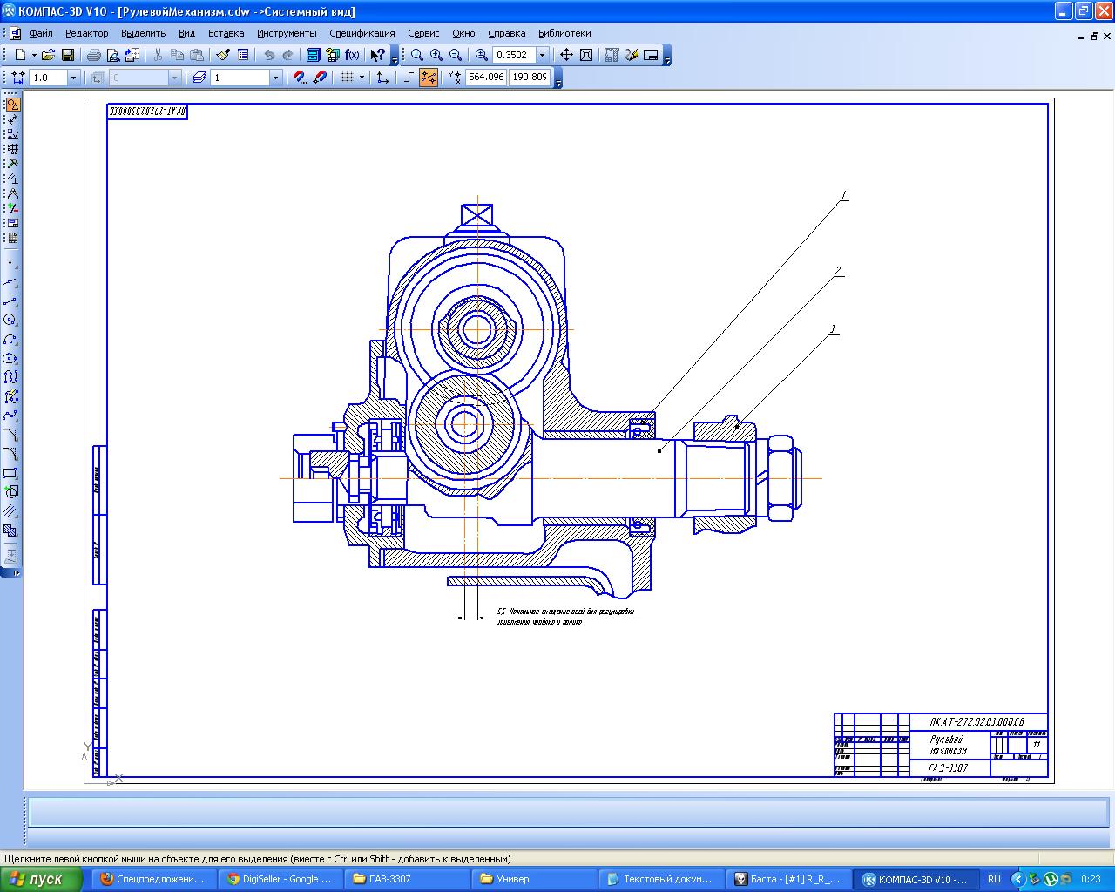Image resolution: width=1115 pixels, height=892 pixels.
Task: Select the Pan view tool
Action: coord(566,55)
